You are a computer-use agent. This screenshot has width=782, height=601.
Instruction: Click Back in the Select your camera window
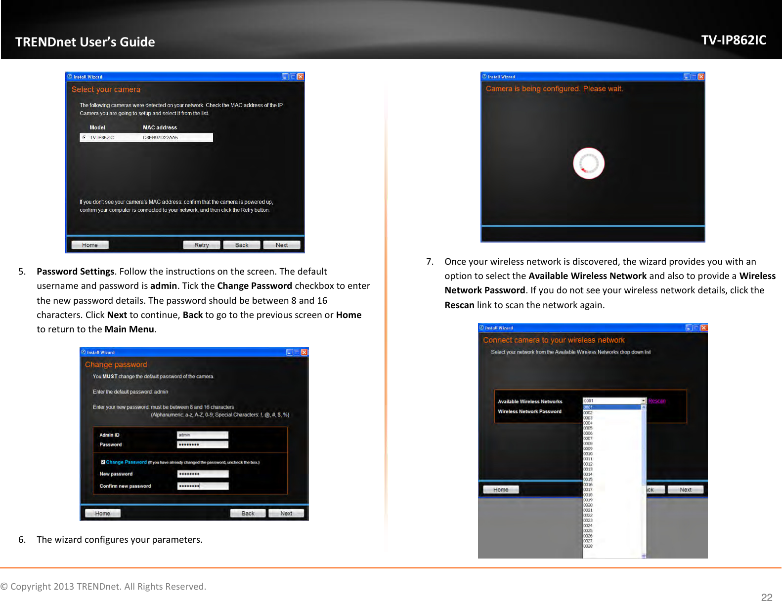(242, 245)
